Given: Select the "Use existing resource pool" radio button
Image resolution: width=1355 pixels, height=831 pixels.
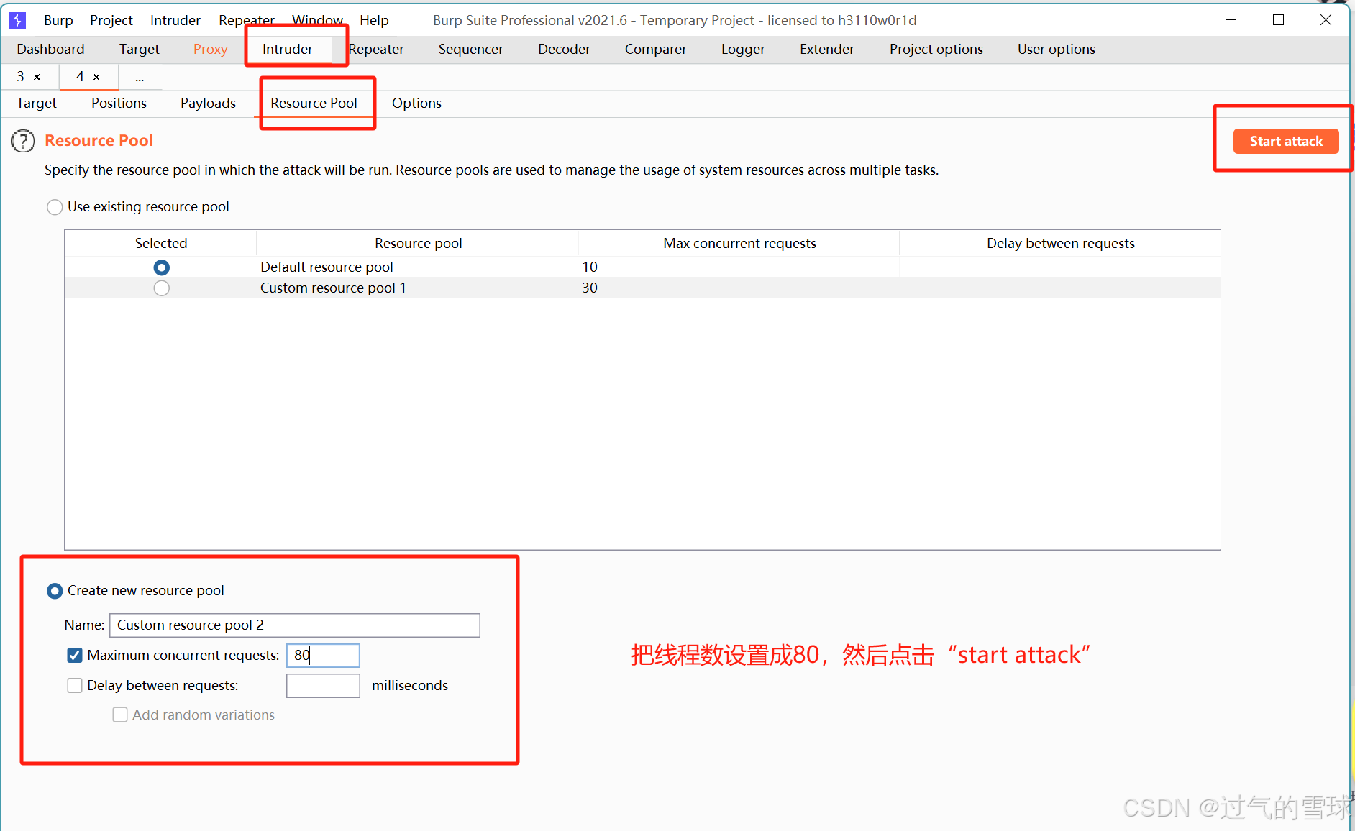Looking at the screenshot, I should (54, 207).
